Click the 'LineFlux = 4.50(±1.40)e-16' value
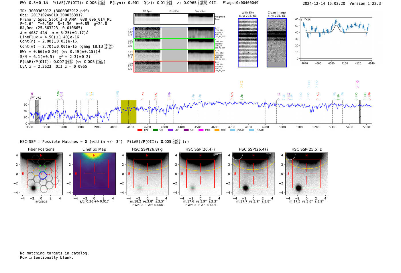401x273 pixels. 50,37
